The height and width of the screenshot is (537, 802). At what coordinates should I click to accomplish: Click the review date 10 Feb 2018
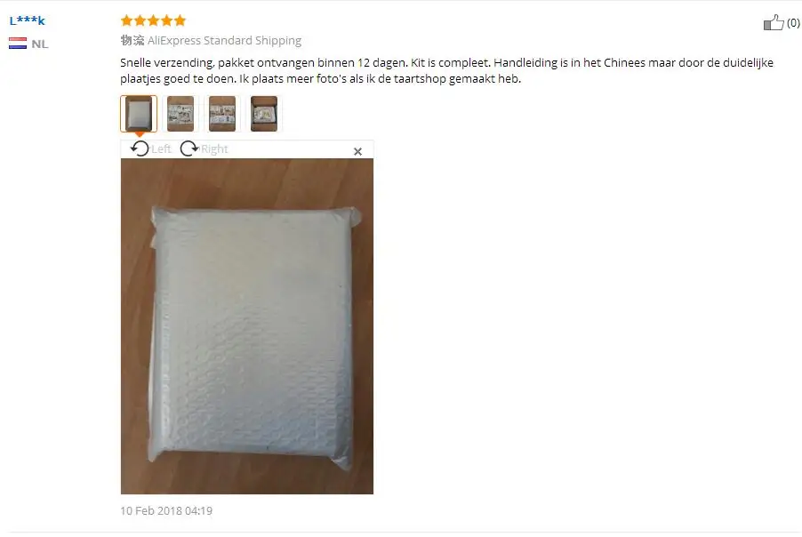coord(166,510)
